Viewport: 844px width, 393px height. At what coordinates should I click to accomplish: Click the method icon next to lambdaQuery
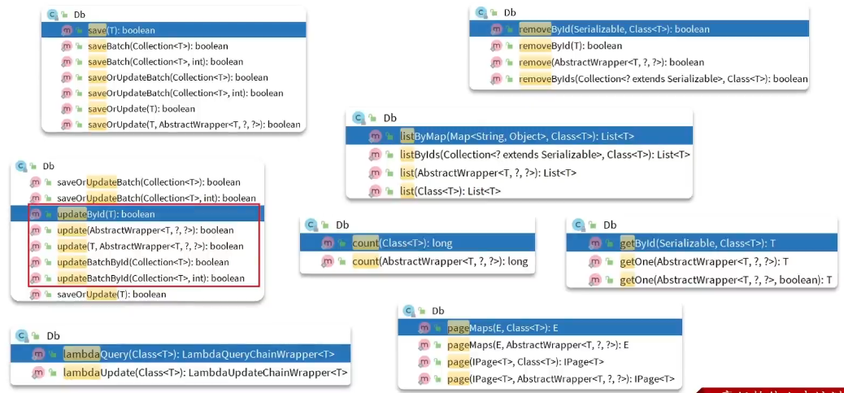38,354
